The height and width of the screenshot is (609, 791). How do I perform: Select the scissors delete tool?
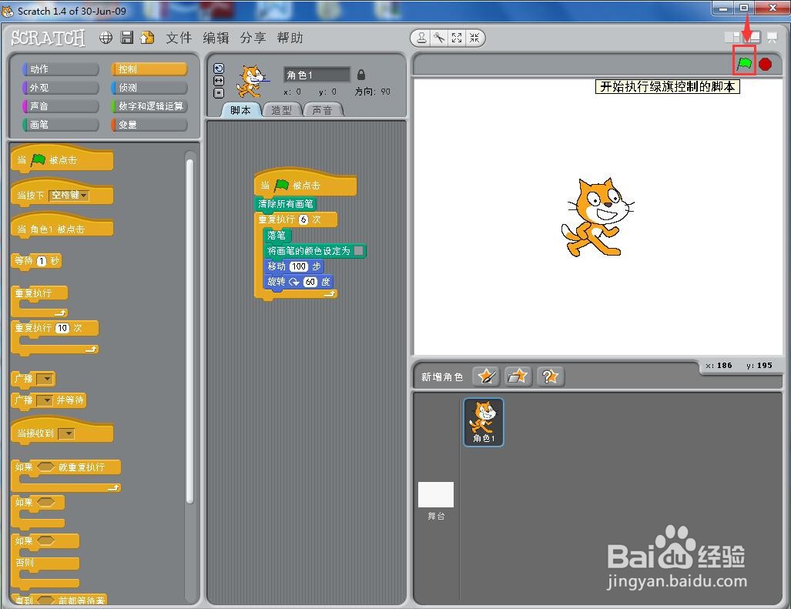click(439, 37)
